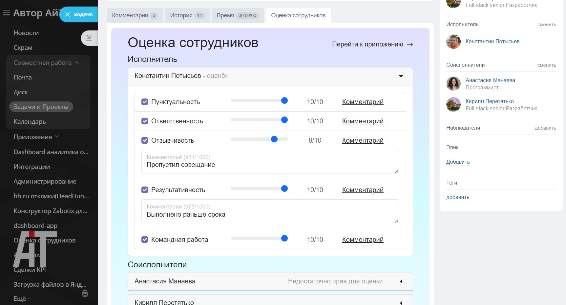Click Комментарий link for Ответственность
This screenshot has width=566, height=305.
(x=363, y=121)
